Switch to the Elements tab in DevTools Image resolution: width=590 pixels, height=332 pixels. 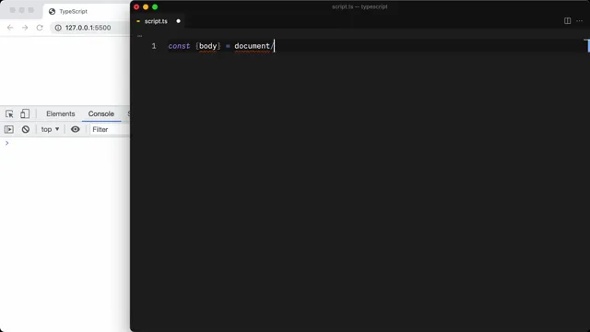[61, 113]
